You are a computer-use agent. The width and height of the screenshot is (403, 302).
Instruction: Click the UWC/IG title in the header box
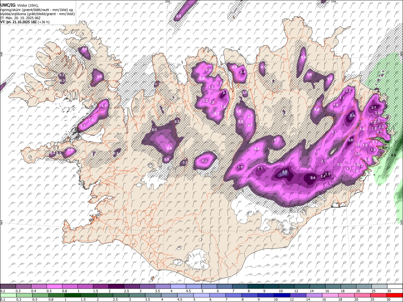click(8, 5)
